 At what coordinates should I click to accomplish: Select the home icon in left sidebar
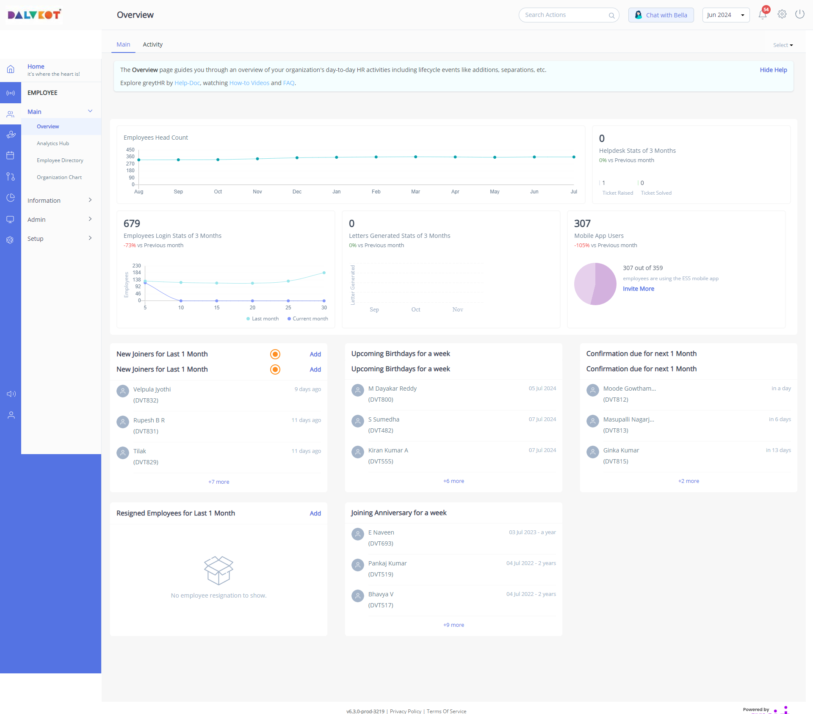[11, 69]
